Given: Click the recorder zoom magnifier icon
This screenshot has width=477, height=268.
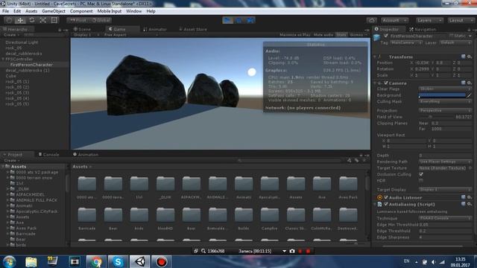Looking at the screenshot, I should [203, 252].
